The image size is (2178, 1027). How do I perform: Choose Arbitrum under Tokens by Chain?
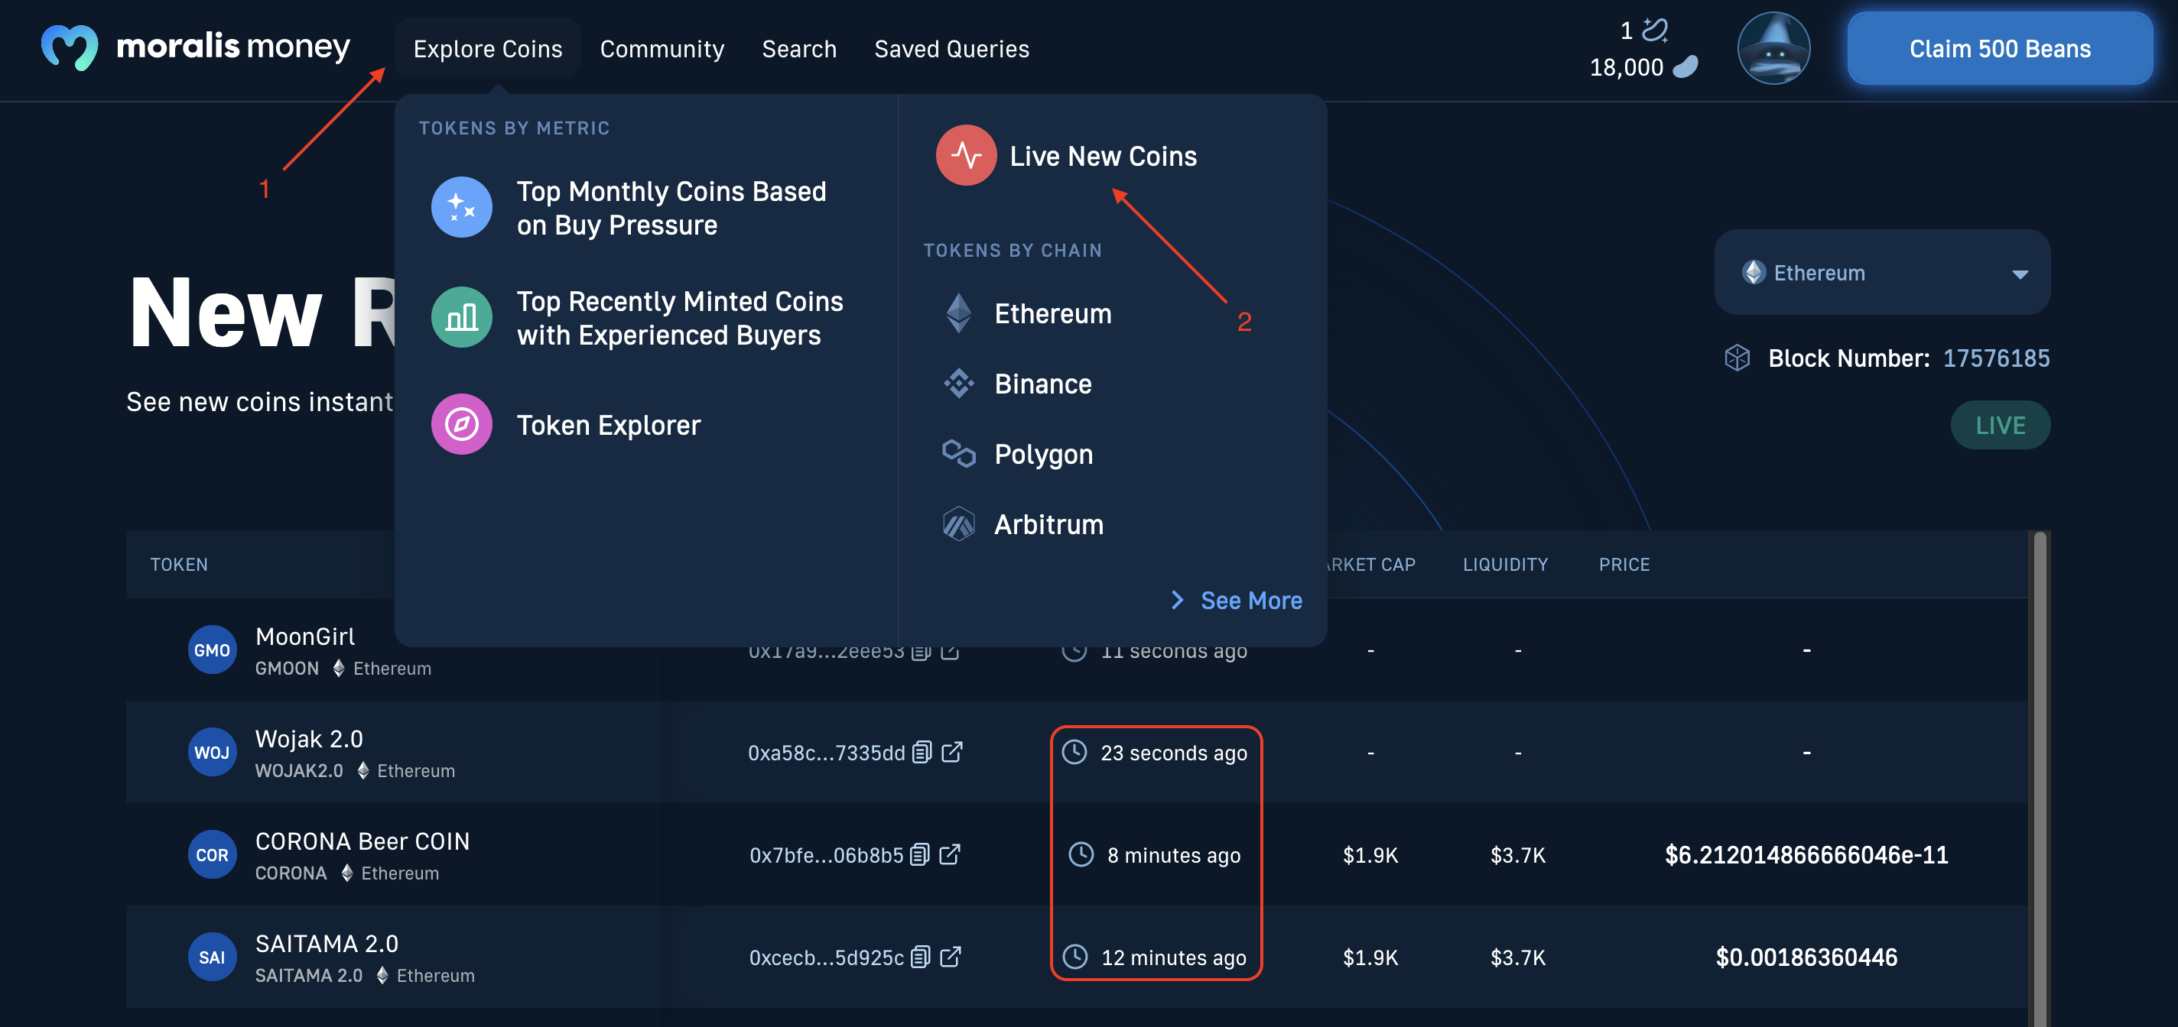click(x=1048, y=524)
